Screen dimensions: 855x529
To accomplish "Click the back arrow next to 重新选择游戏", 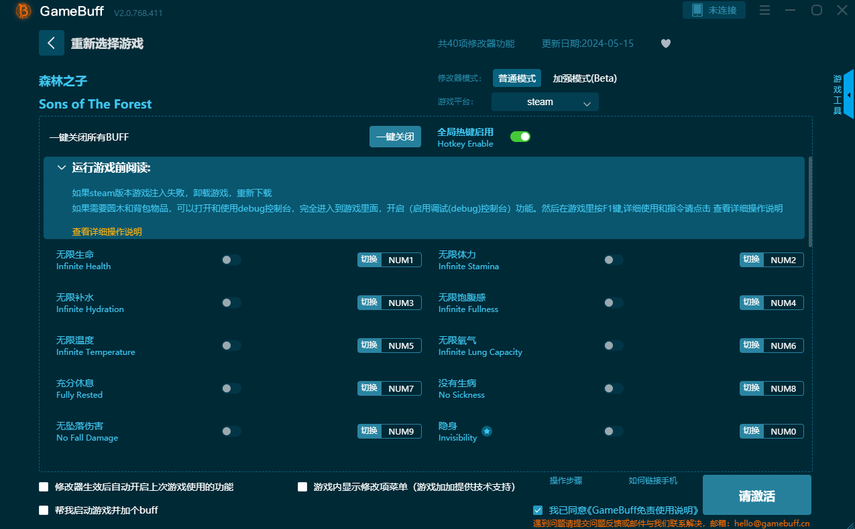I will [x=52, y=43].
